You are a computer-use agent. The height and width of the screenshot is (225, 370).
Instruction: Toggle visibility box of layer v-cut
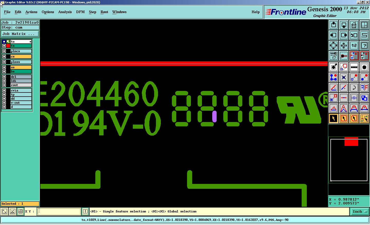(x=4, y=103)
